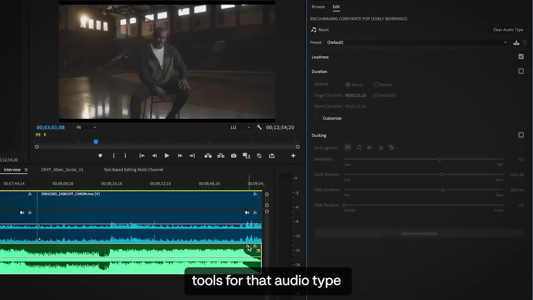Select the Remix method radio button
This screenshot has height=300, width=533.
point(348,85)
